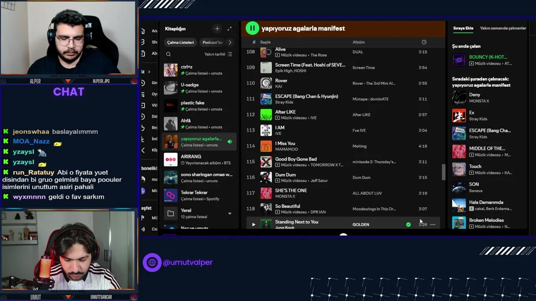Select Ex by Stray Kids in queue
This screenshot has height=301, width=536.
tap(488, 116)
